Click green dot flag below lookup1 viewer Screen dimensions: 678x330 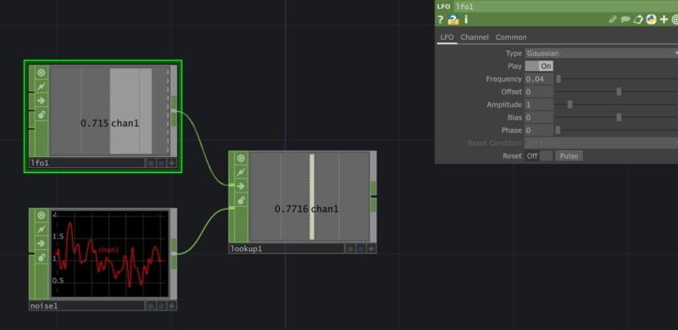350,249
